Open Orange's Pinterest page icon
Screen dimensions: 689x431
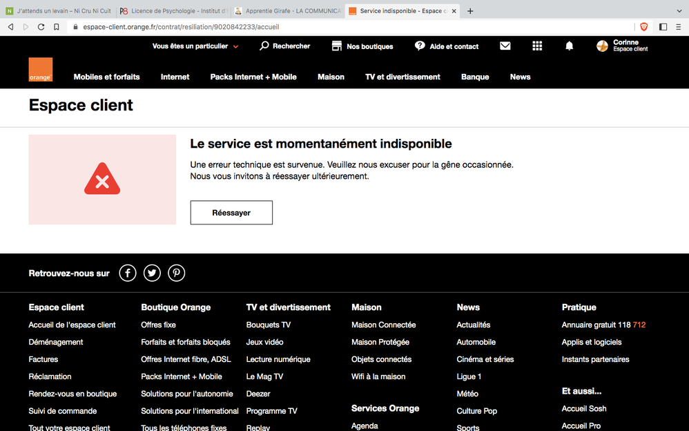[177, 274]
